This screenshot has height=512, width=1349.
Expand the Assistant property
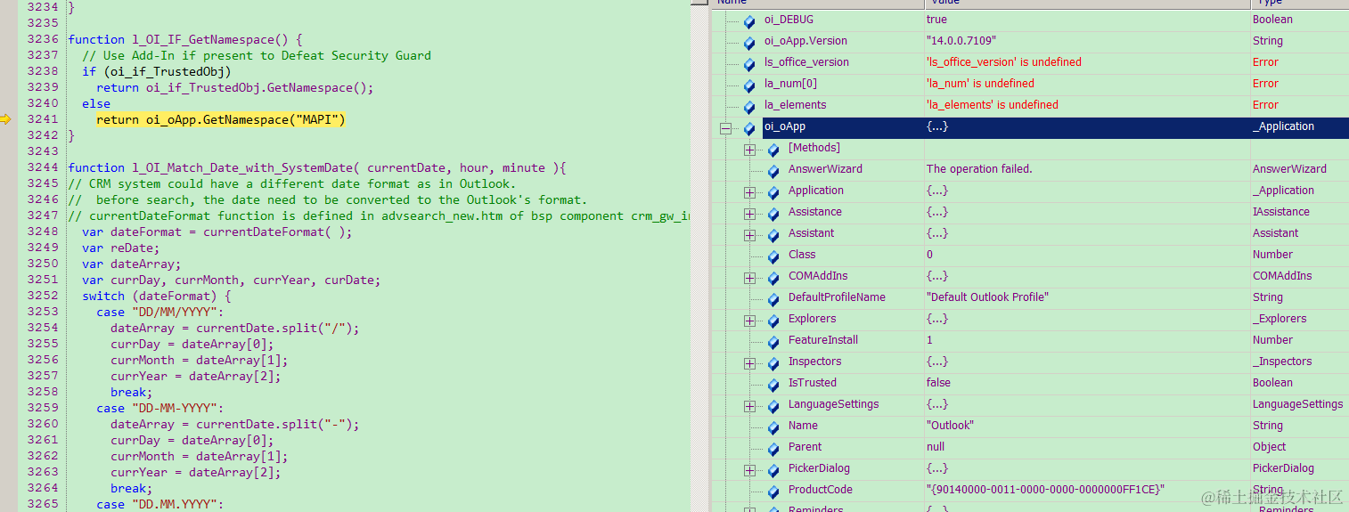(x=749, y=235)
